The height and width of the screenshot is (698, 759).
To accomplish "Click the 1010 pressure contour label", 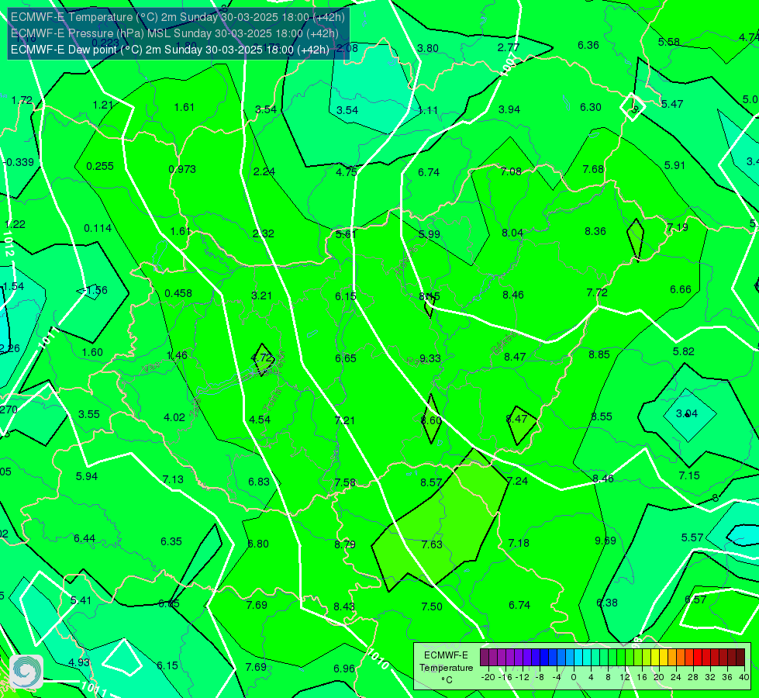I will 378,658.
